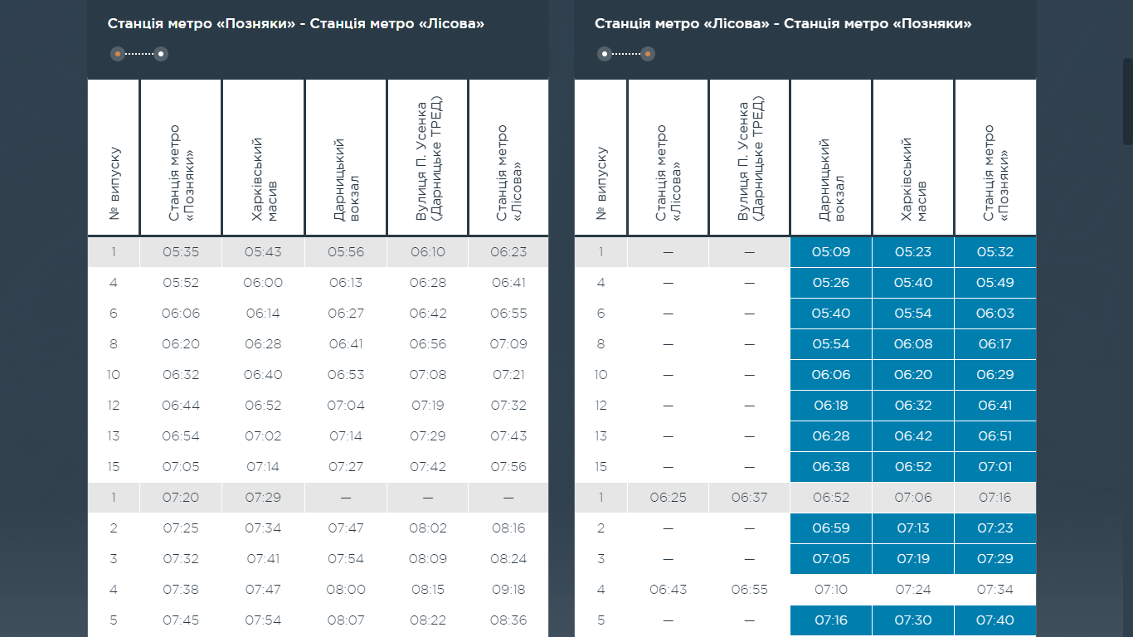Click highlighted 07:30 time cell

[913, 620]
